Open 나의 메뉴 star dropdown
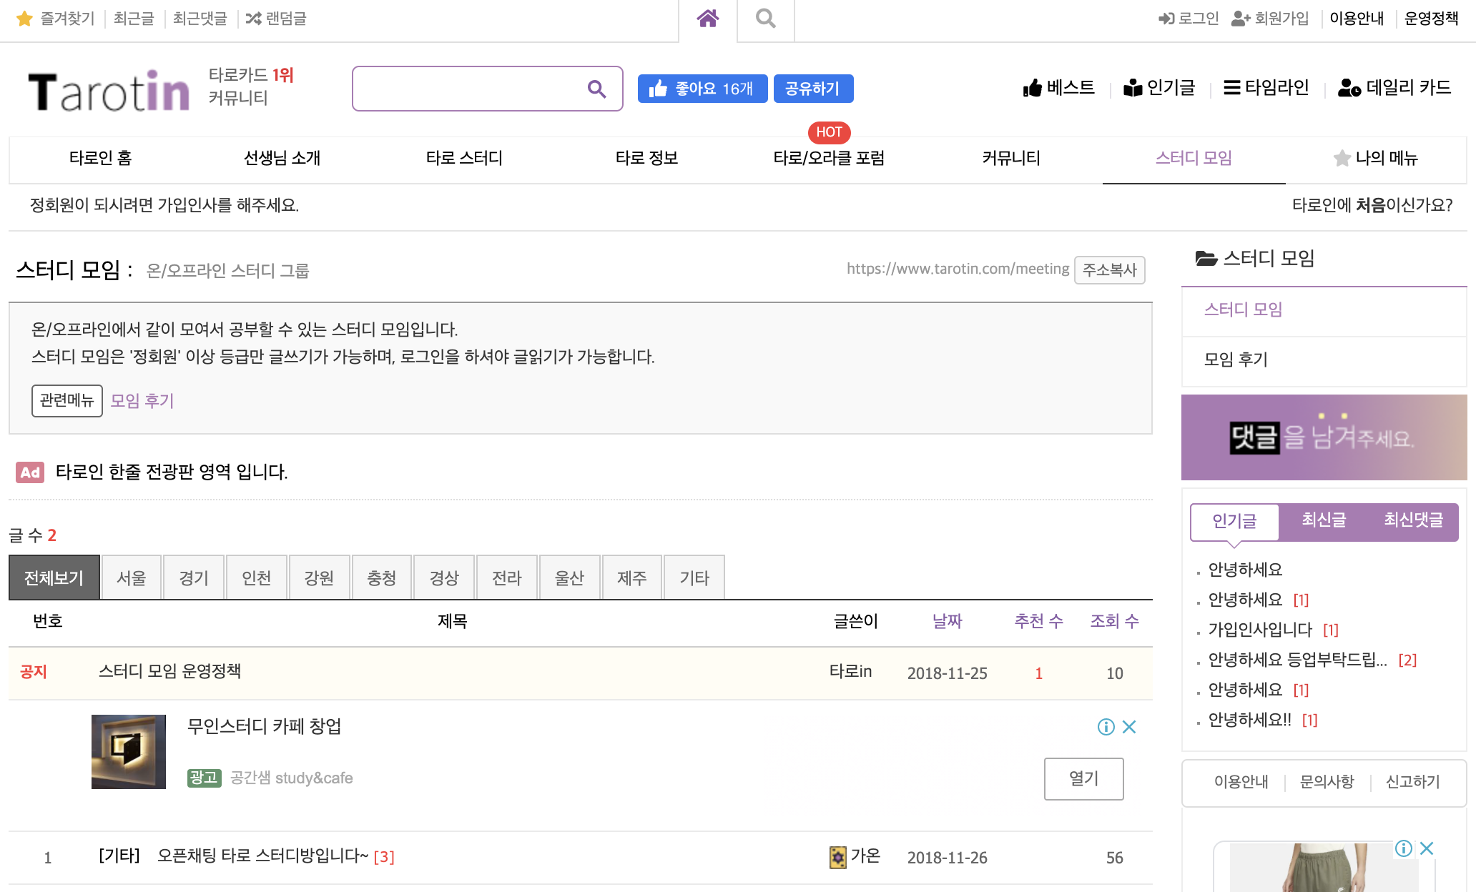Viewport: 1476px width, 892px height. 1375,158
